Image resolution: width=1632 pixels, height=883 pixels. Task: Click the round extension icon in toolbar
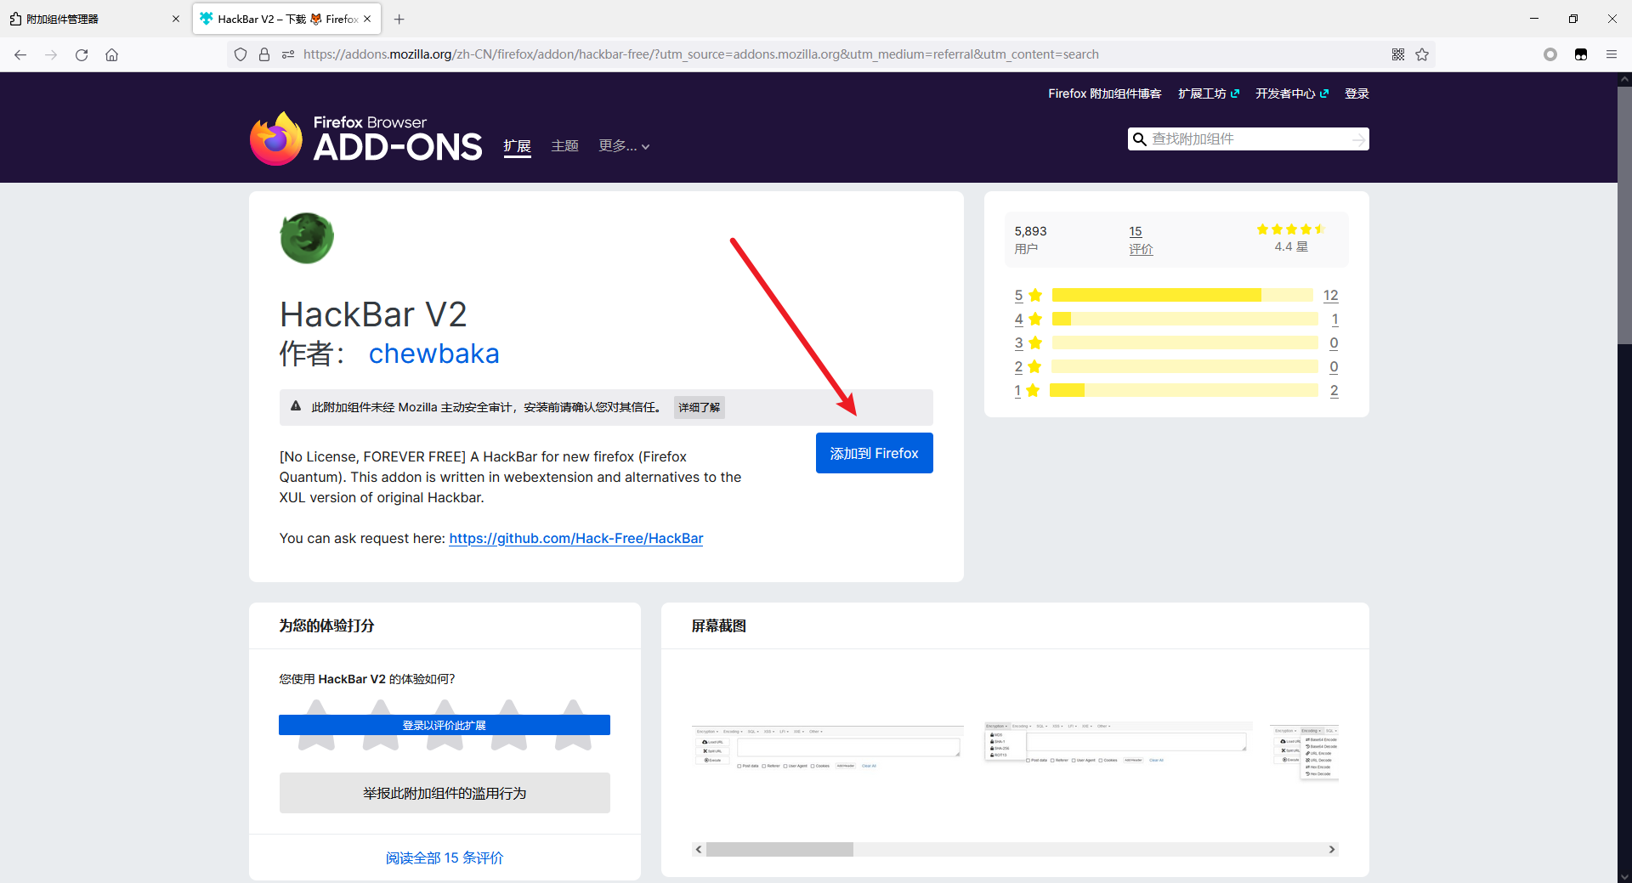pyautogui.click(x=1550, y=54)
